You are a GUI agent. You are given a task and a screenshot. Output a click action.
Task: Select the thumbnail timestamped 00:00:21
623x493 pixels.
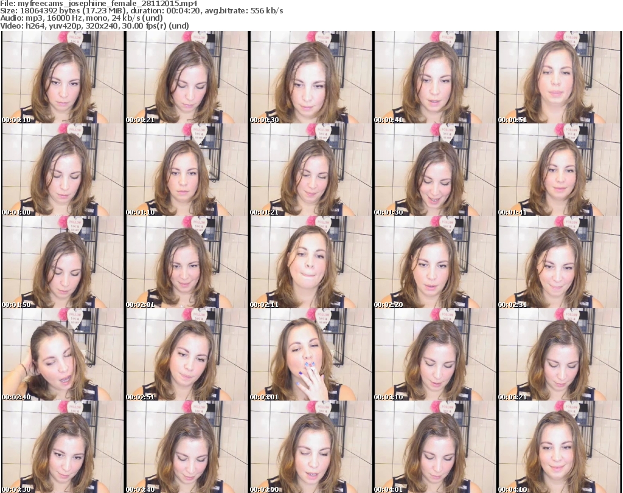click(x=187, y=77)
